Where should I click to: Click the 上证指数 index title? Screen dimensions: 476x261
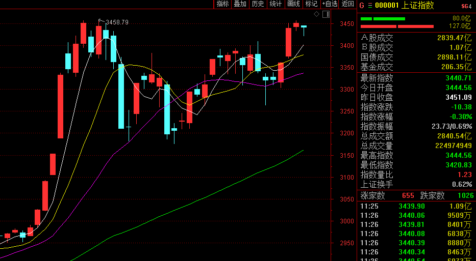418,5
